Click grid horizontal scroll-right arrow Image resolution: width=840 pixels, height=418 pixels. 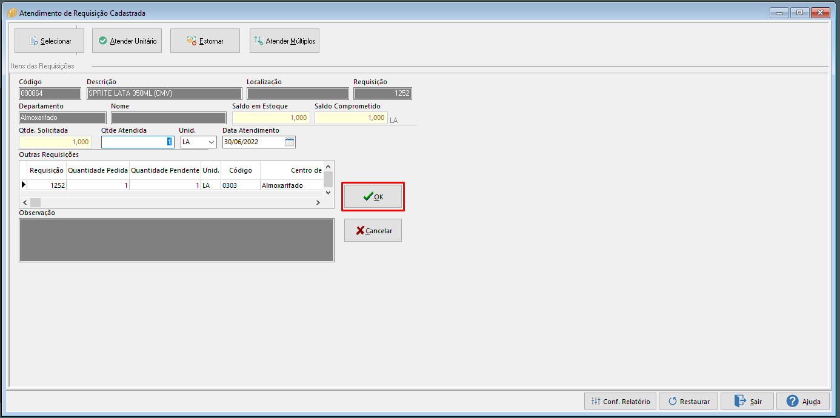coord(318,202)
